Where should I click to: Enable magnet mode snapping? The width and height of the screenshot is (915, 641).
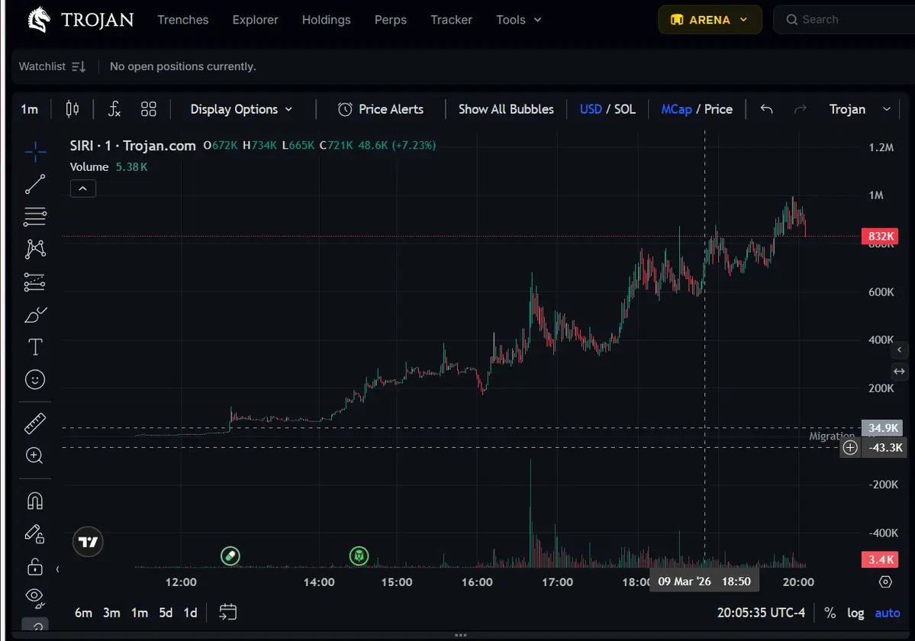(35, 501)
